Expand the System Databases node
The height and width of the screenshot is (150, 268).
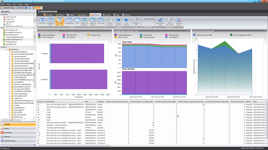10,52
